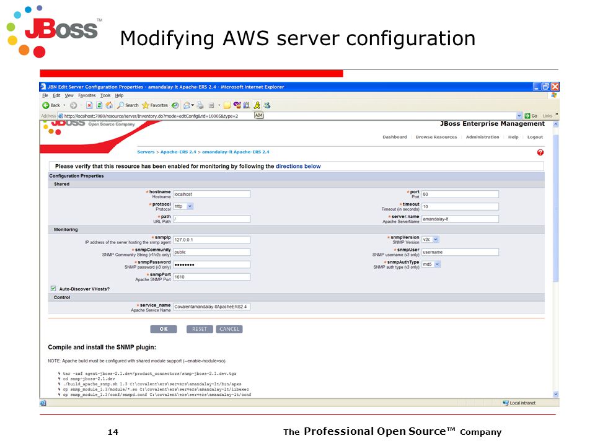Click the server.name input field

coord(460,219)
